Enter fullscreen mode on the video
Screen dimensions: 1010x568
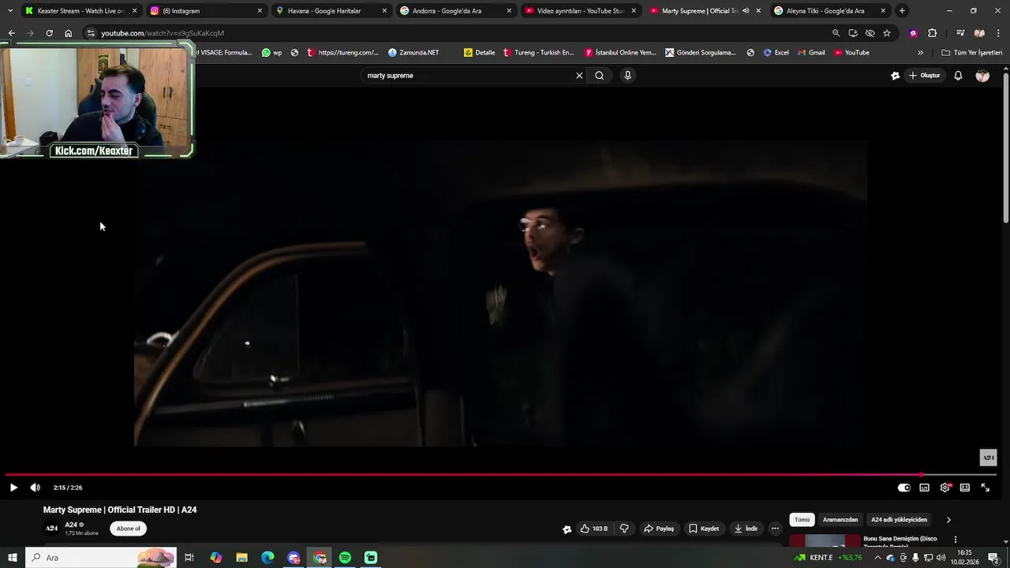[985, 488]
